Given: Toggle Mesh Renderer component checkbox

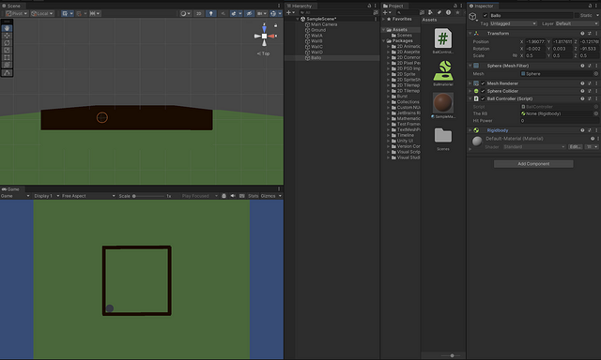Looking at the screenshot, I should pyautogui.click(x=483, y=83).
